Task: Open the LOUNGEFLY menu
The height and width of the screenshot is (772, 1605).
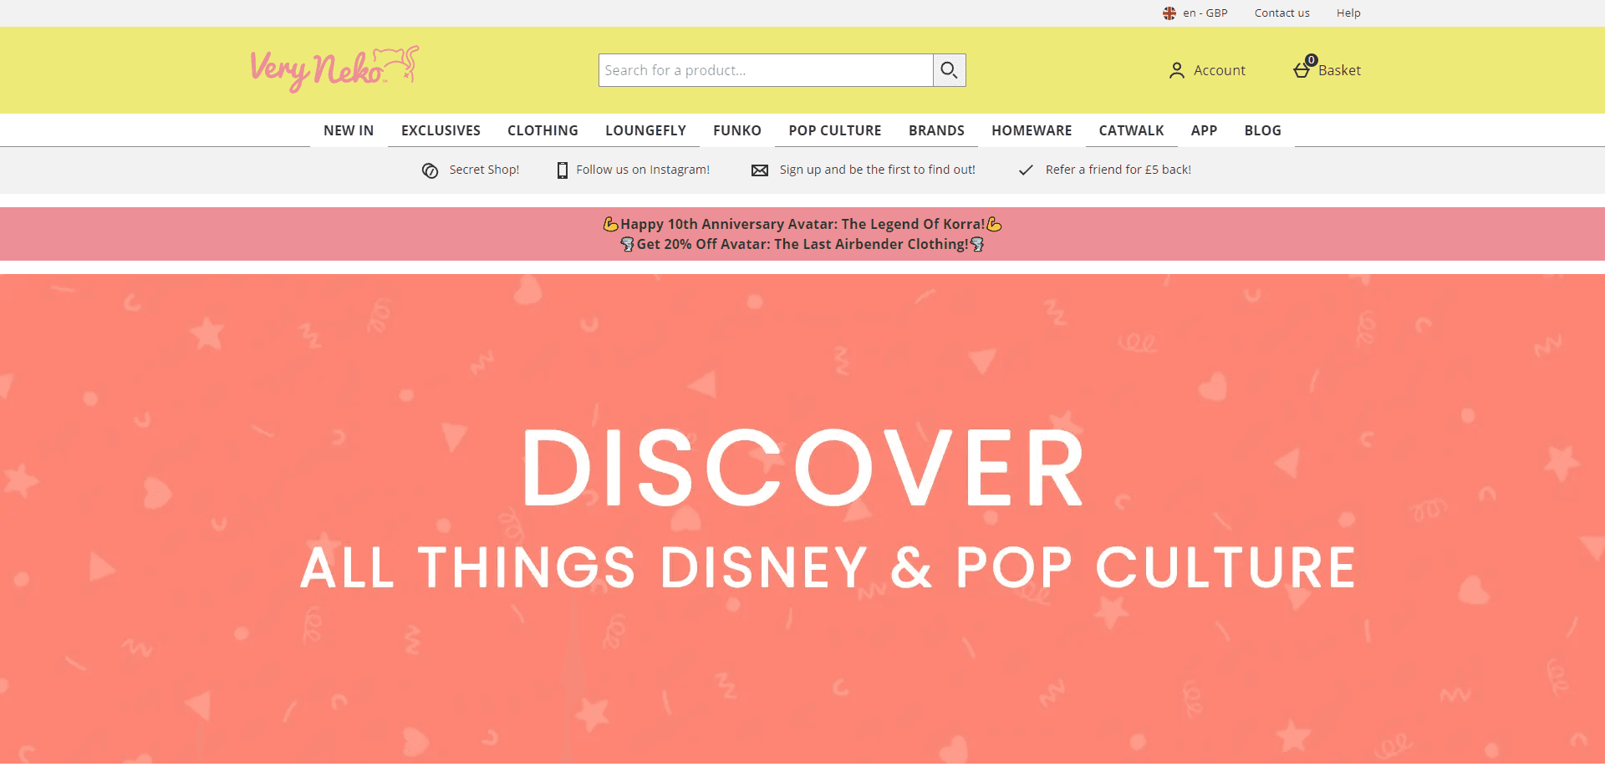Action: click(645, 130)
